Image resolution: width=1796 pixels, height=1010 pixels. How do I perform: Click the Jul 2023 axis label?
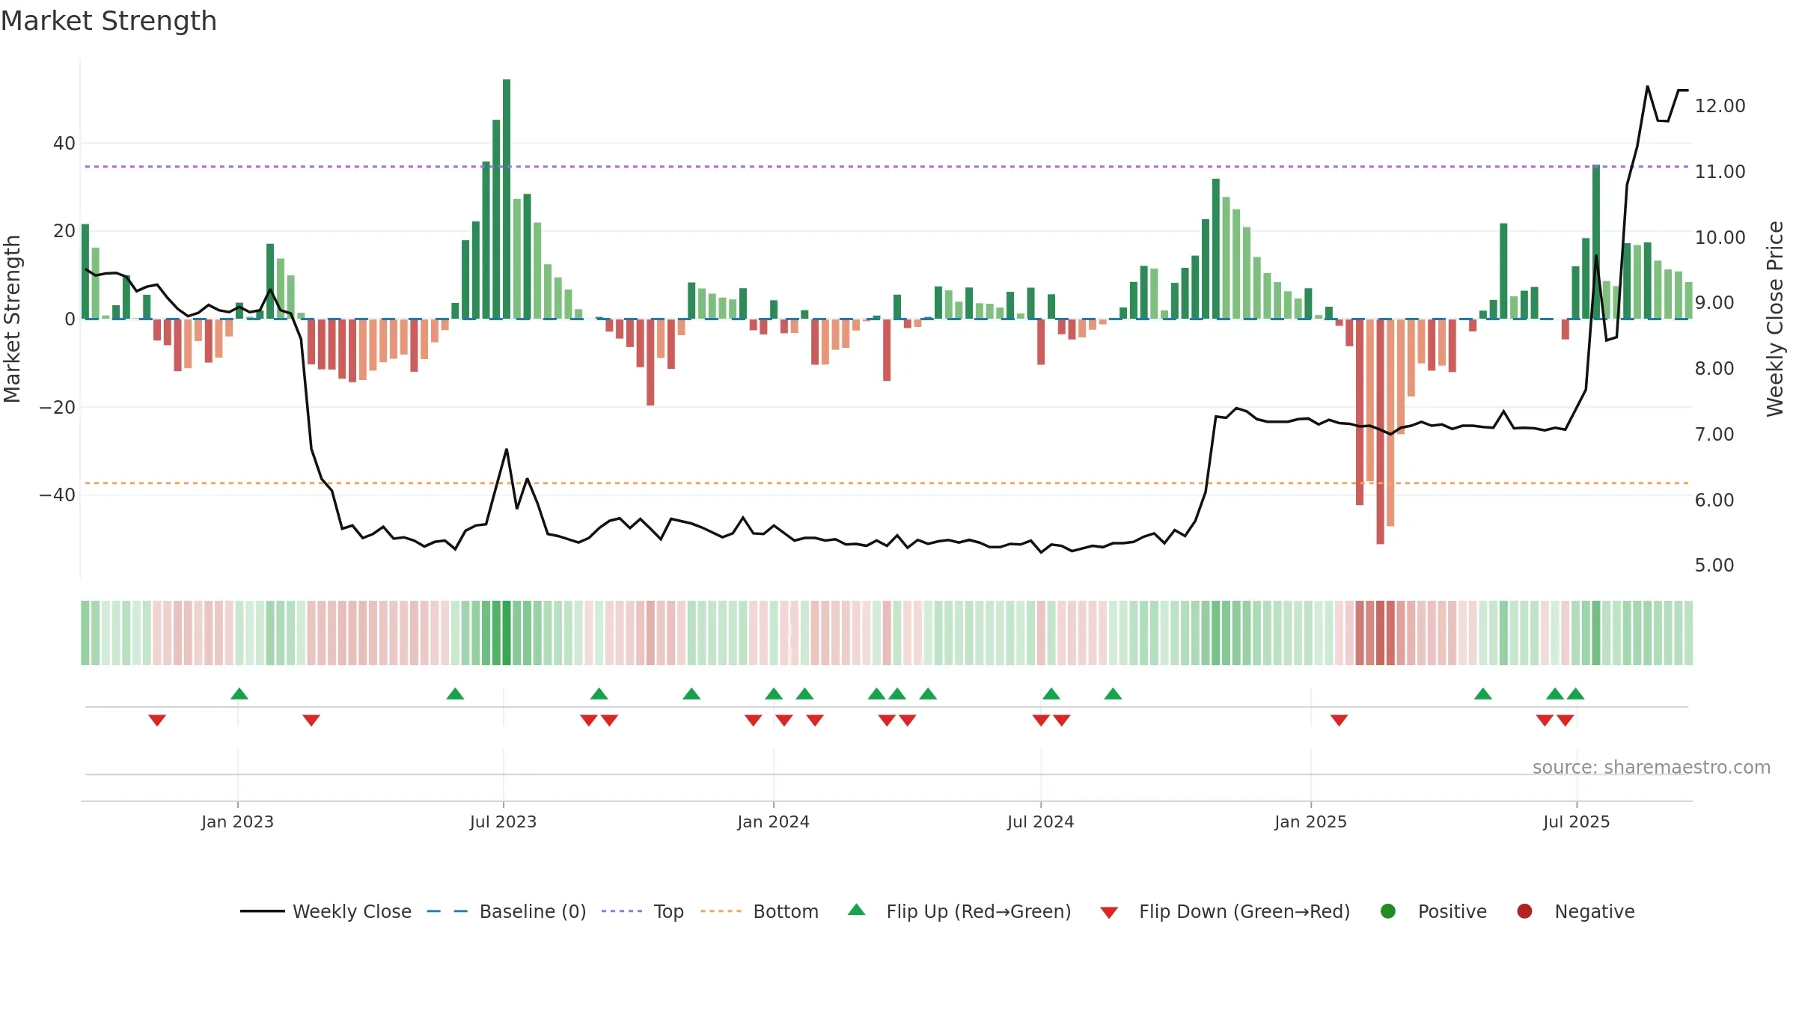click(x=503, y=821)
